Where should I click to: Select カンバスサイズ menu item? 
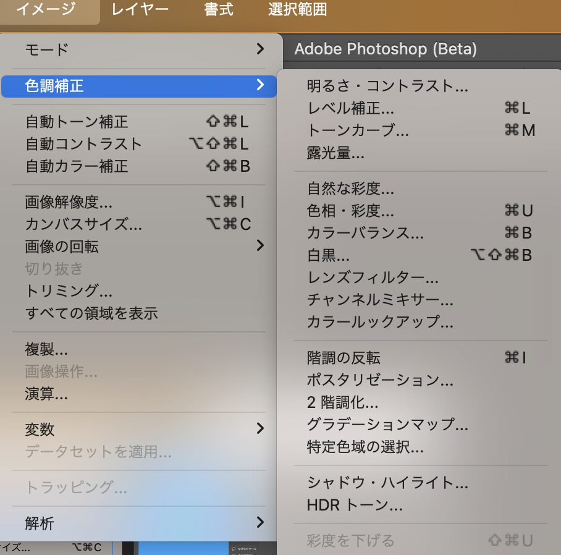tap(83, 224)
